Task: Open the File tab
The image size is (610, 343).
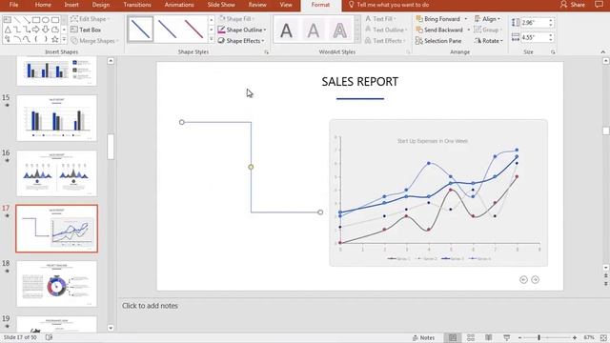Action: [13, 5]
